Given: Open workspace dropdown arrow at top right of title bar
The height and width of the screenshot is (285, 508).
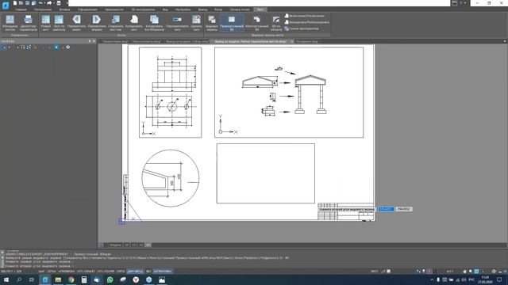Looking at the screenshot, I should pos(466,3).
